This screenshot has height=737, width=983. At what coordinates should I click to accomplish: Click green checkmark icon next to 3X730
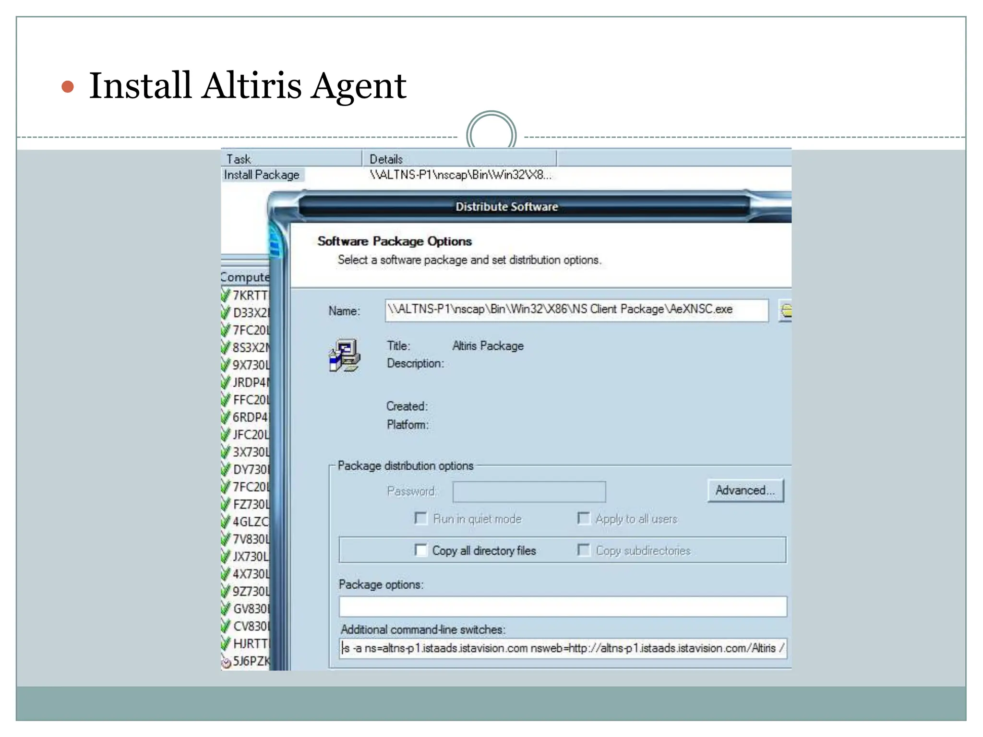(x=226, y=451)
